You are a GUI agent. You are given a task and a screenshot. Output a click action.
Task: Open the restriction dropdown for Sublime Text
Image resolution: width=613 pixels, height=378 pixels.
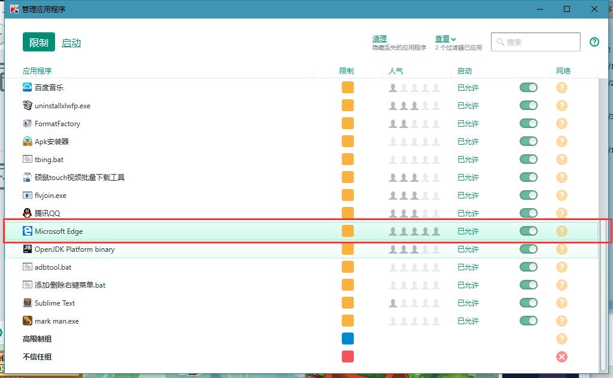click(348, 303)
